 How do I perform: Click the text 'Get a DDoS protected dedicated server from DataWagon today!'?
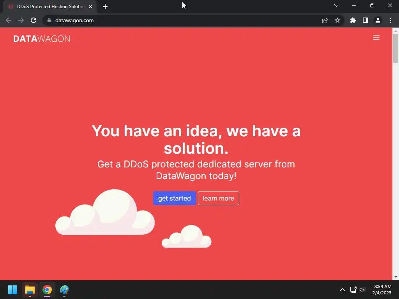(x=196, y=170)
